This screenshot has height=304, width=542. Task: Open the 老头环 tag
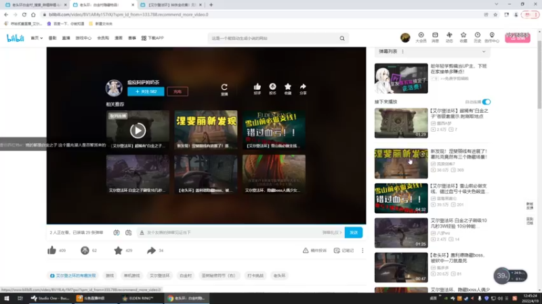pyautogui.click(x=279, y=276)
